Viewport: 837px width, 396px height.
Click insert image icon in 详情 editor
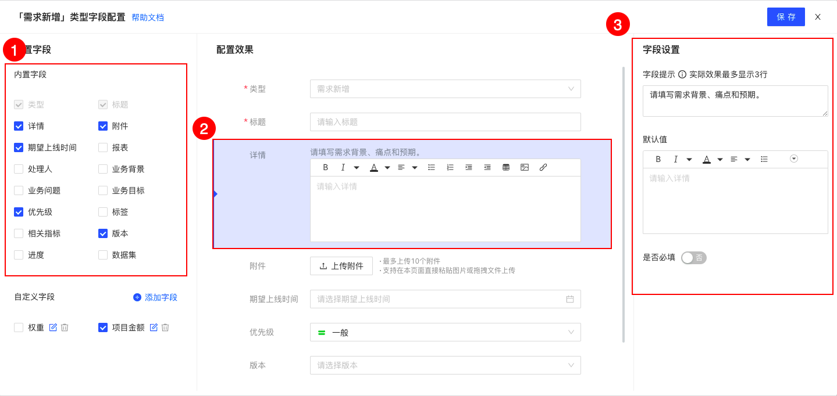[525, 167]
